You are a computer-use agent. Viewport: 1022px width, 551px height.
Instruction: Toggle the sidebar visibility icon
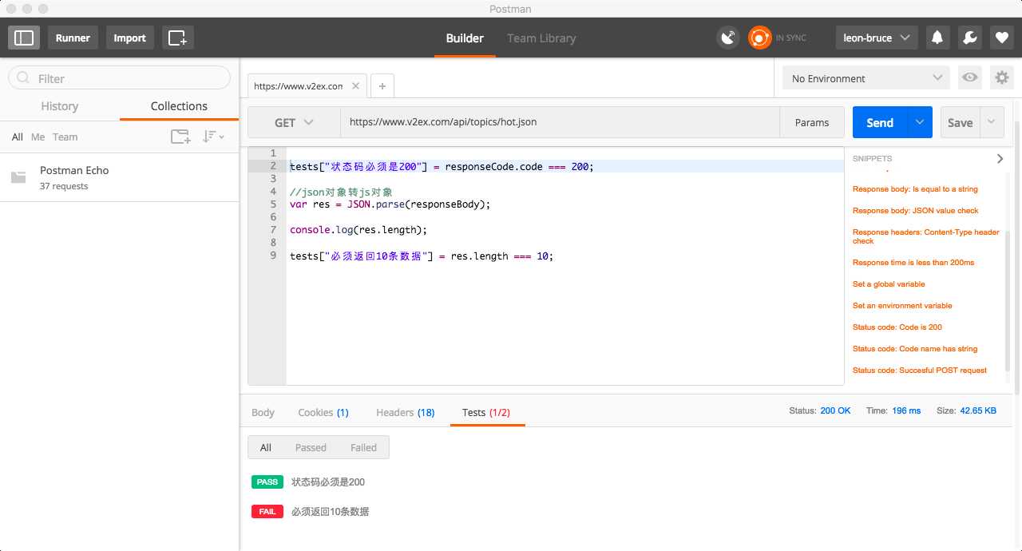[25, 38]
